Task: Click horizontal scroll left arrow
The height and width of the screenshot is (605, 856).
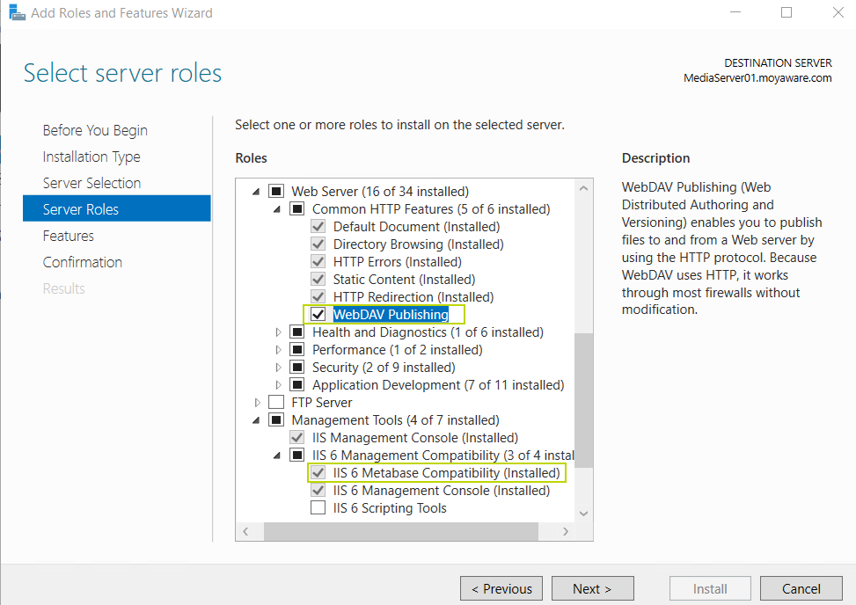Action: [245, 531]
